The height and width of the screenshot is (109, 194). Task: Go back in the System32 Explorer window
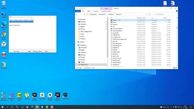point(77,14)
